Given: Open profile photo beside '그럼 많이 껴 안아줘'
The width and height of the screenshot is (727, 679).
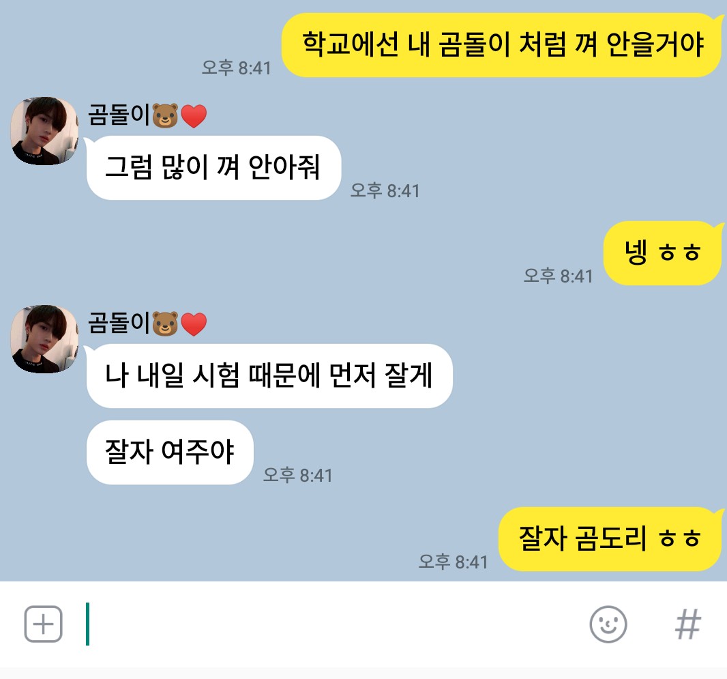Looking at the screenshot, I should coord(44,131).
